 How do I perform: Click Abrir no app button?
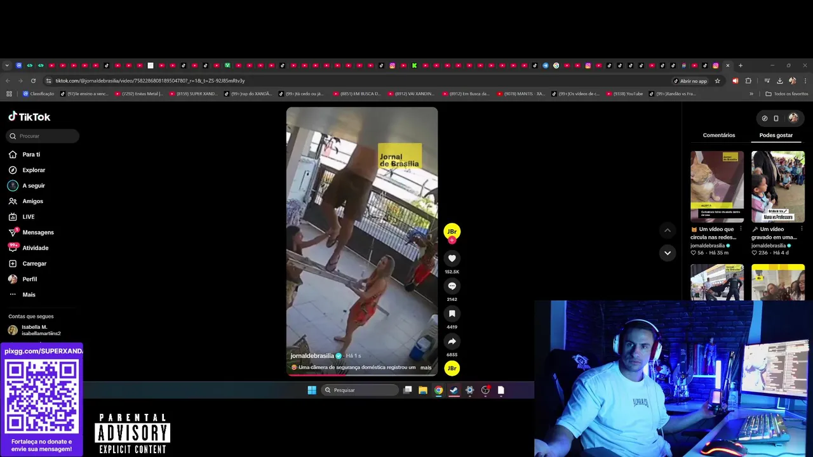tap(690, 81)
